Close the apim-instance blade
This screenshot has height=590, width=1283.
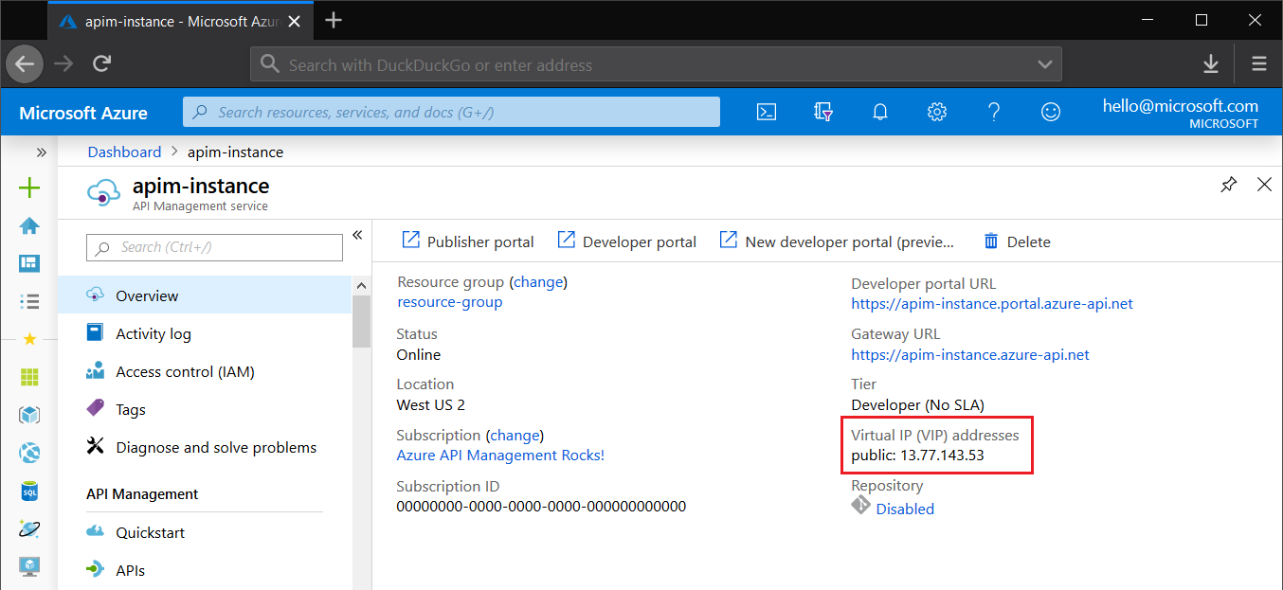coord(1264,185)
